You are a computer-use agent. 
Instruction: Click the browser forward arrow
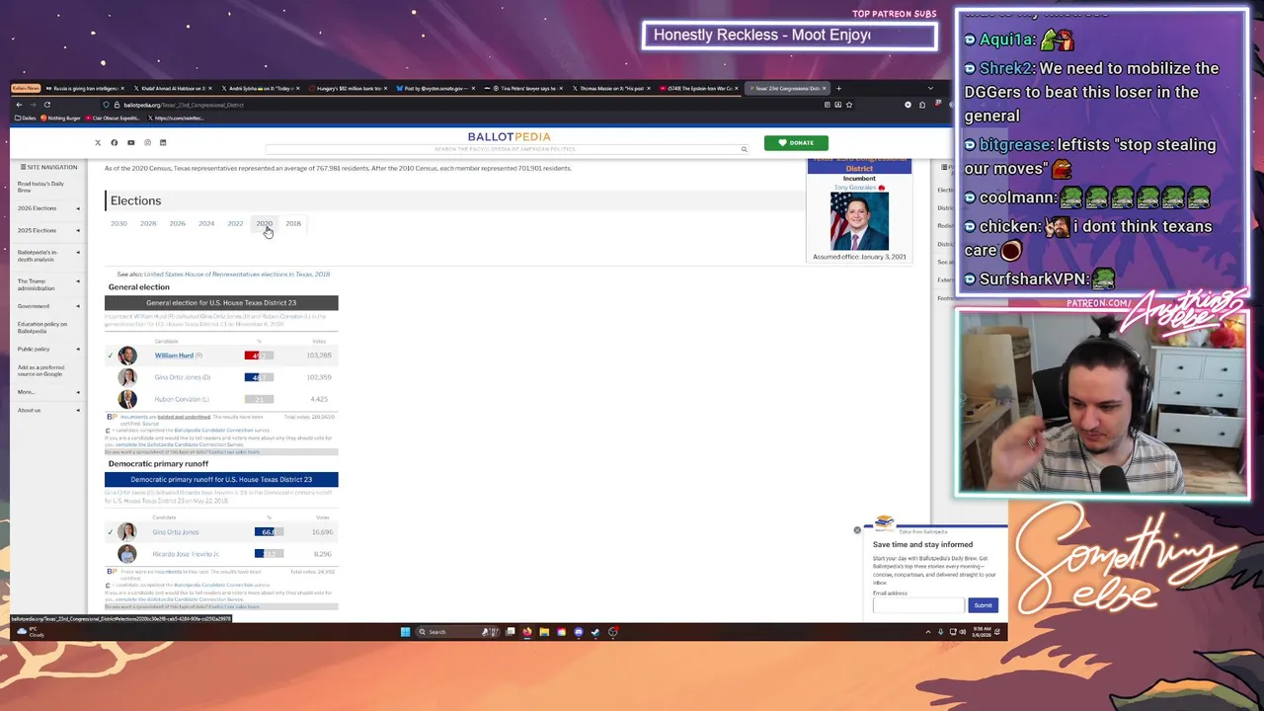[33, 104]
